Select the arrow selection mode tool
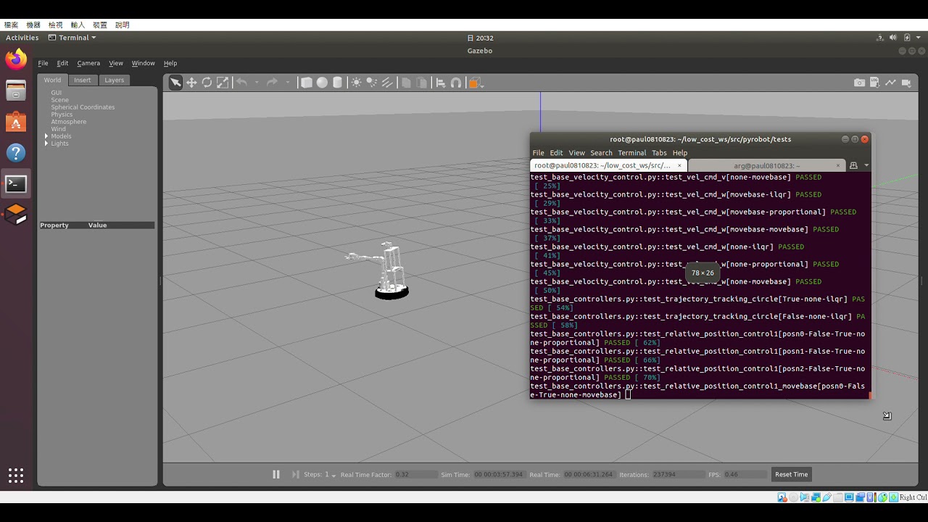 click(x=175, y=83)
